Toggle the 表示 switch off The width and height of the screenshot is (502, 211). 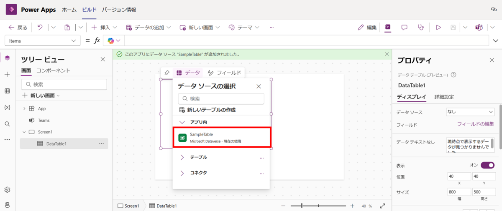tap(487, 165)
